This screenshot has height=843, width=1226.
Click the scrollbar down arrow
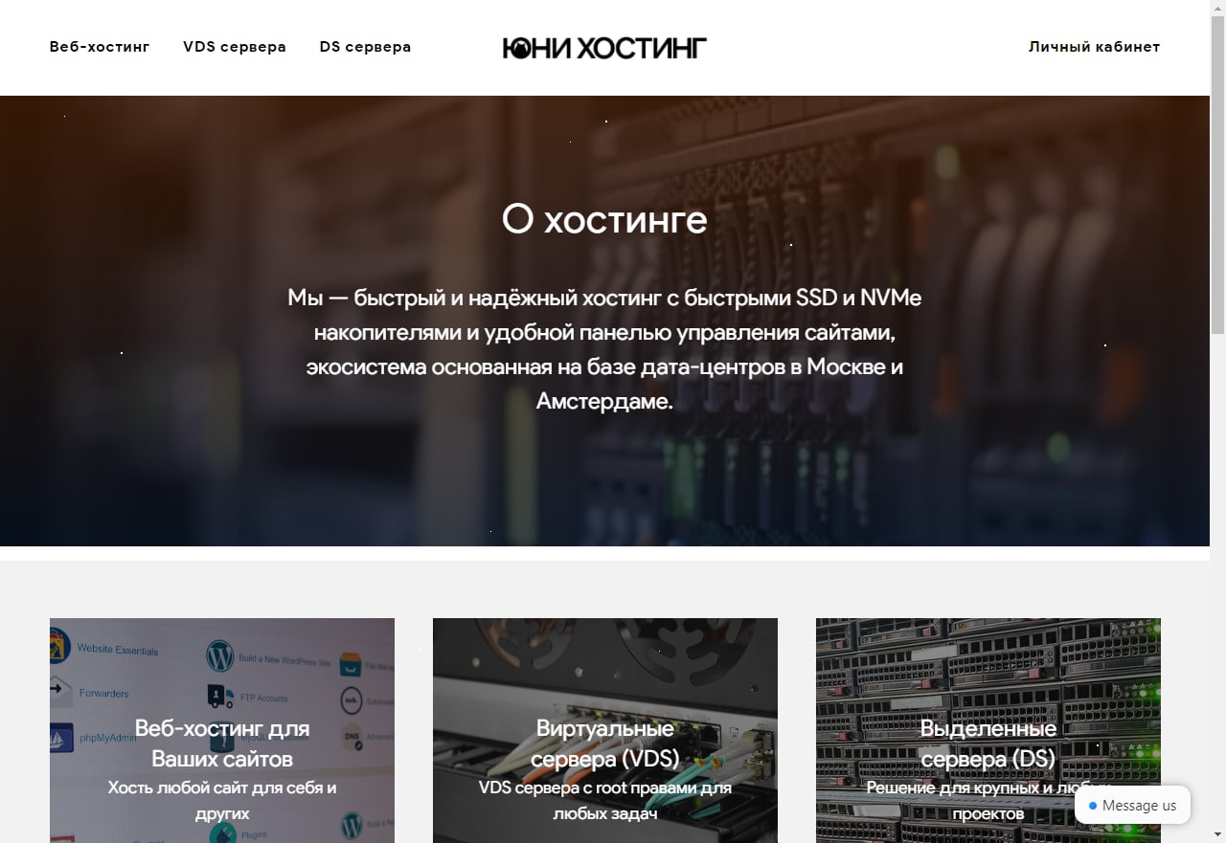pyautogui.click(x=1217, y=836)
